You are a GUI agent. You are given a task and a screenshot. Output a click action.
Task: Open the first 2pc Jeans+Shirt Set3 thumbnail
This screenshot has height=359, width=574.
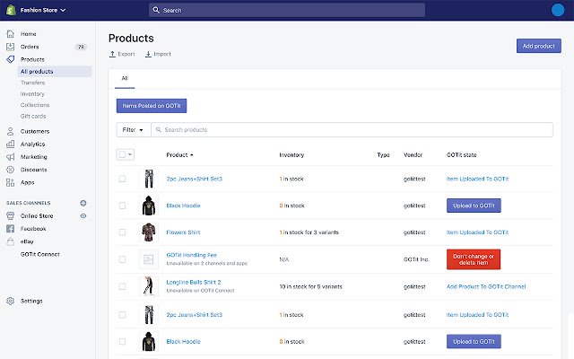[149, 179]
